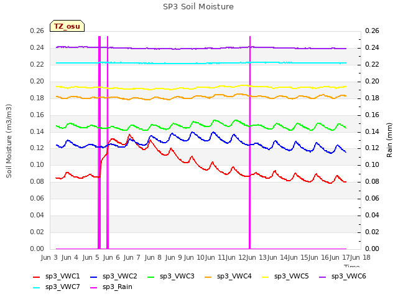Toggle the sp3_VWC5 legend entry
Viewport: 398px width, 299px height.
click(285, 276)
